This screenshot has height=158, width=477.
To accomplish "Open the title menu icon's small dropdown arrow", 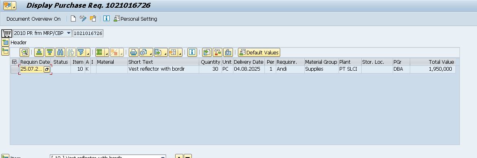I will click(x=14, y=5).
